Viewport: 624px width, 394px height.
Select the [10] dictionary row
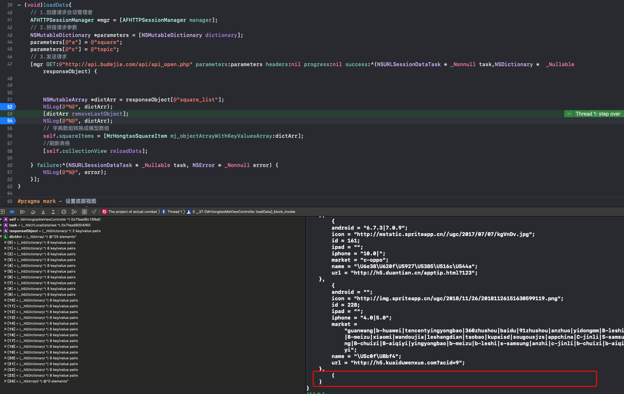[43, 300]
